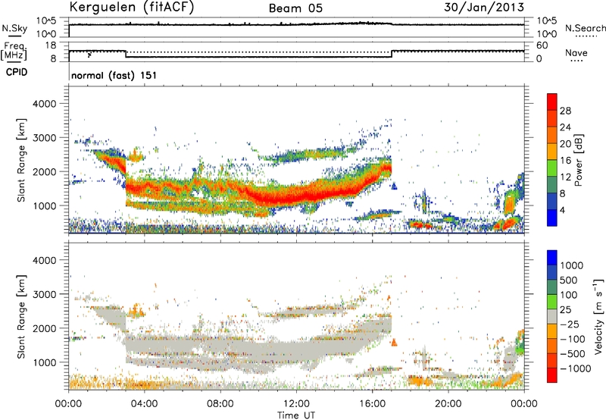Click the '18' frequency axis value
Viewport: 606px width, 420px height.
coord(51,45)
